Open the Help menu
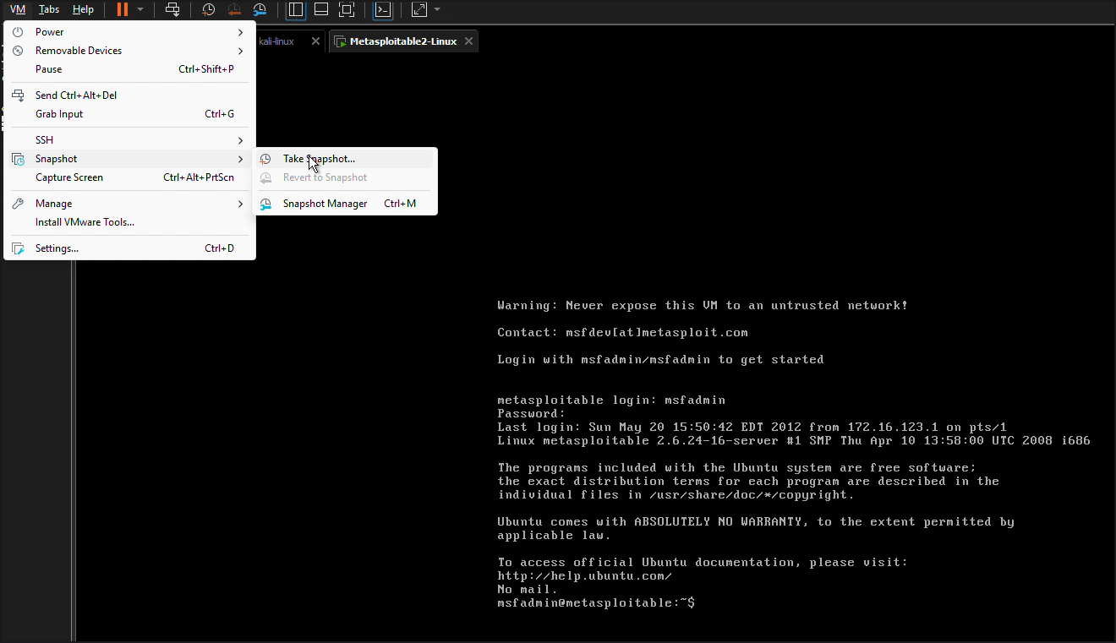The height and width of the screenshot is (643, 1116). coord(83,9)
